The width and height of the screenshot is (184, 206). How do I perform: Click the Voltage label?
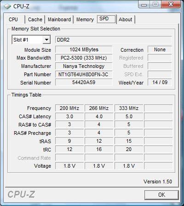(x=42, y=166)
